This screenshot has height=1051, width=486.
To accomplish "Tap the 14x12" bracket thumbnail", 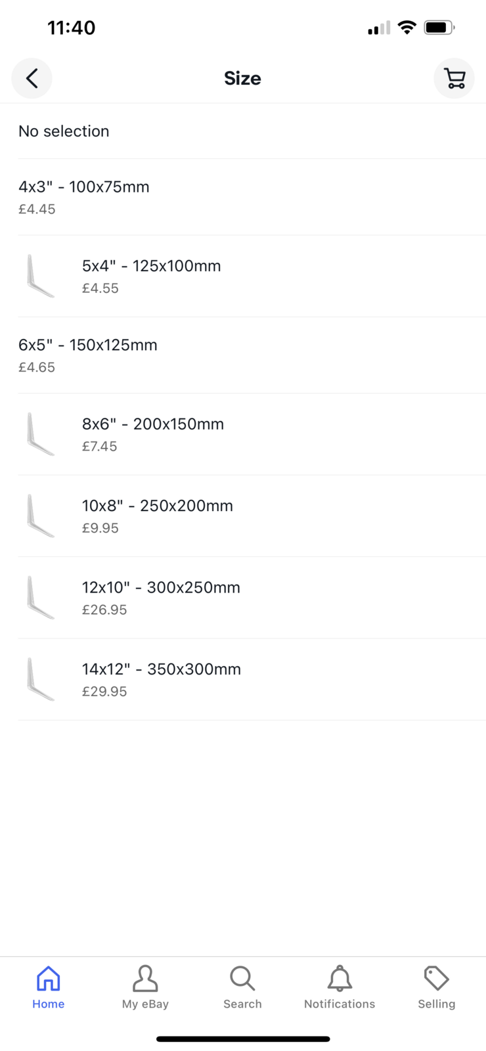I will 40,679.
